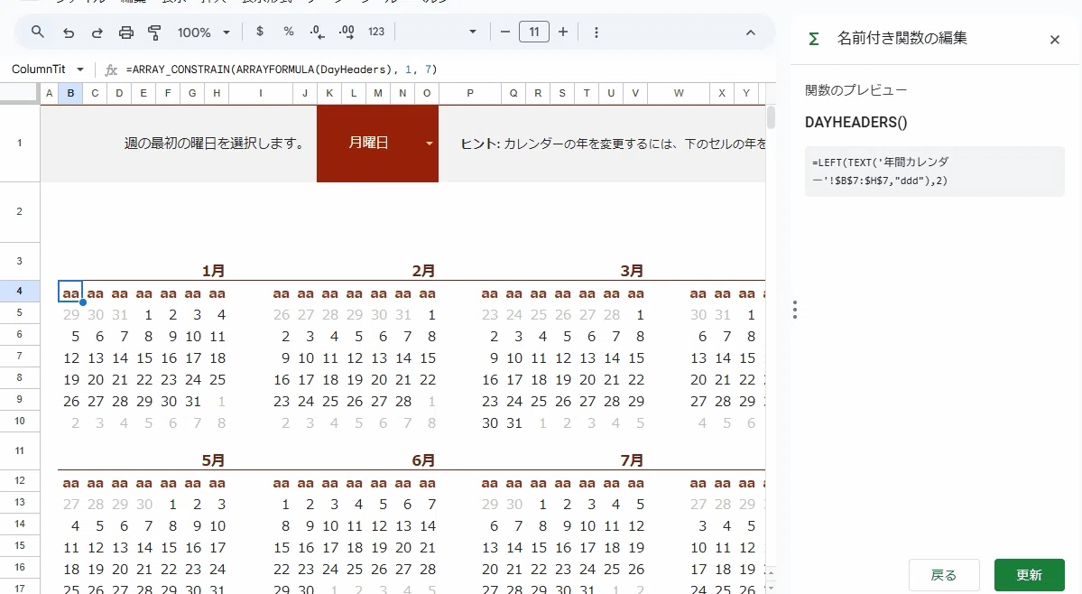Click the DAYHEADERS formula preview box
The width and height of the screenshot is (1082, 594).
(x=934, y=172)
